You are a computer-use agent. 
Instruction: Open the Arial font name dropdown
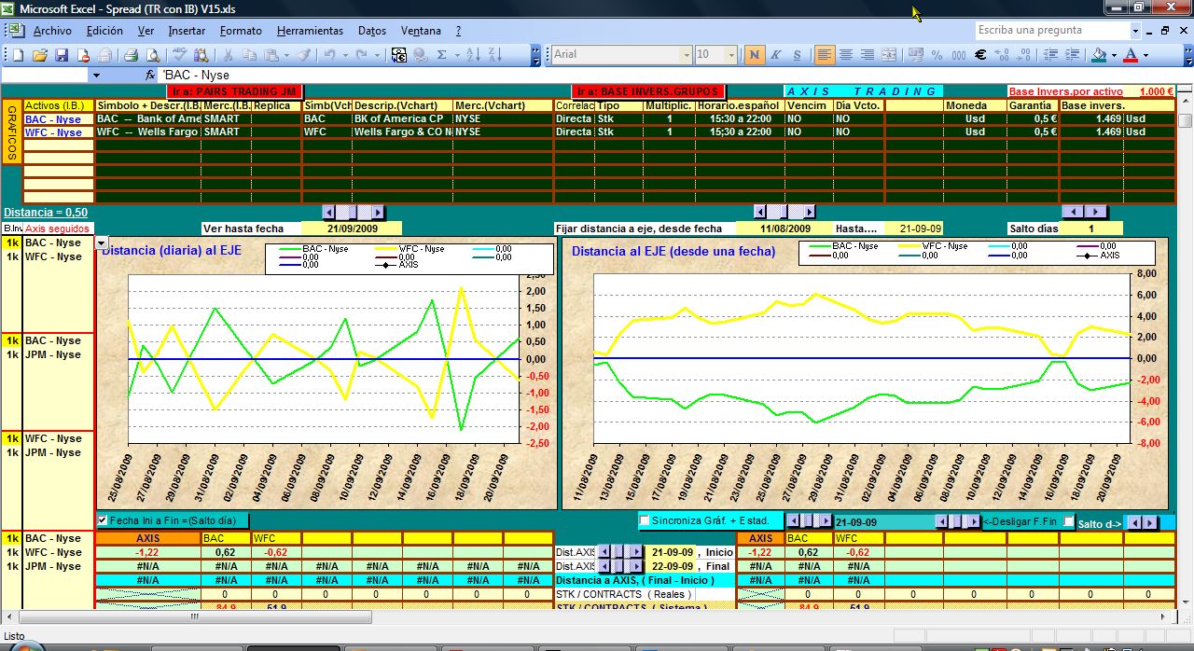pyautogui.click(x=685, y=55)
